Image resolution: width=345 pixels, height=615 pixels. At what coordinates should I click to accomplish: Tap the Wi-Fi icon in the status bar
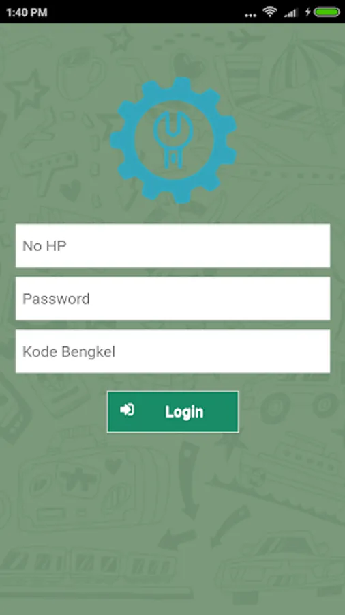[270, 12]
